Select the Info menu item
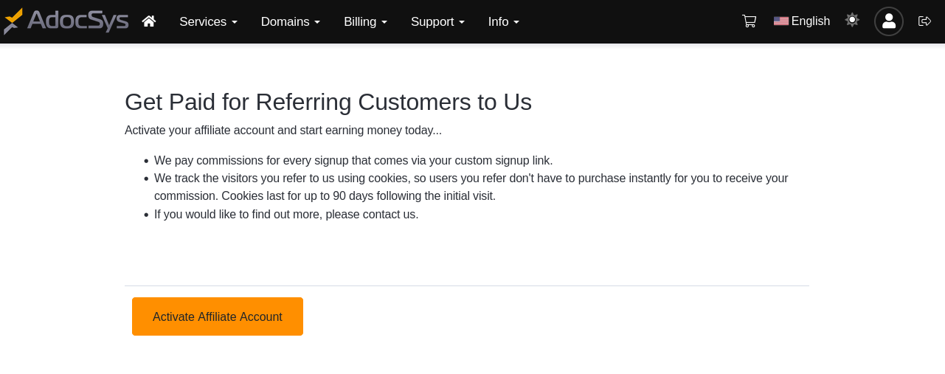 503,22
